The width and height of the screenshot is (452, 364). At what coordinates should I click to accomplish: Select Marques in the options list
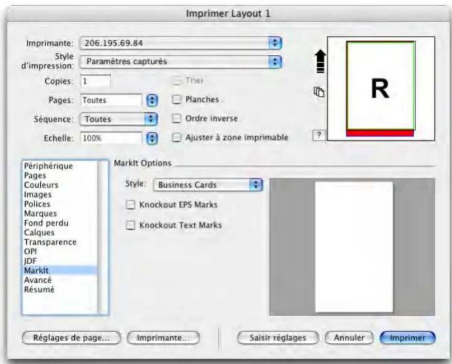pos(60,214)
